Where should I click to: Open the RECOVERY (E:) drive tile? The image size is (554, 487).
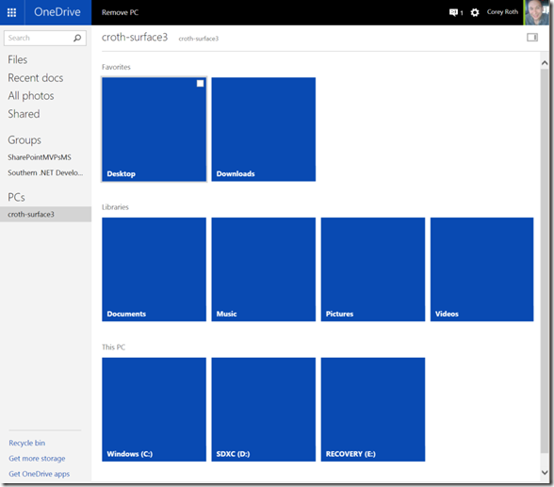[x=373, y=410]
